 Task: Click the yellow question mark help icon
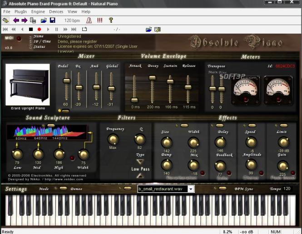coord(111,20)
